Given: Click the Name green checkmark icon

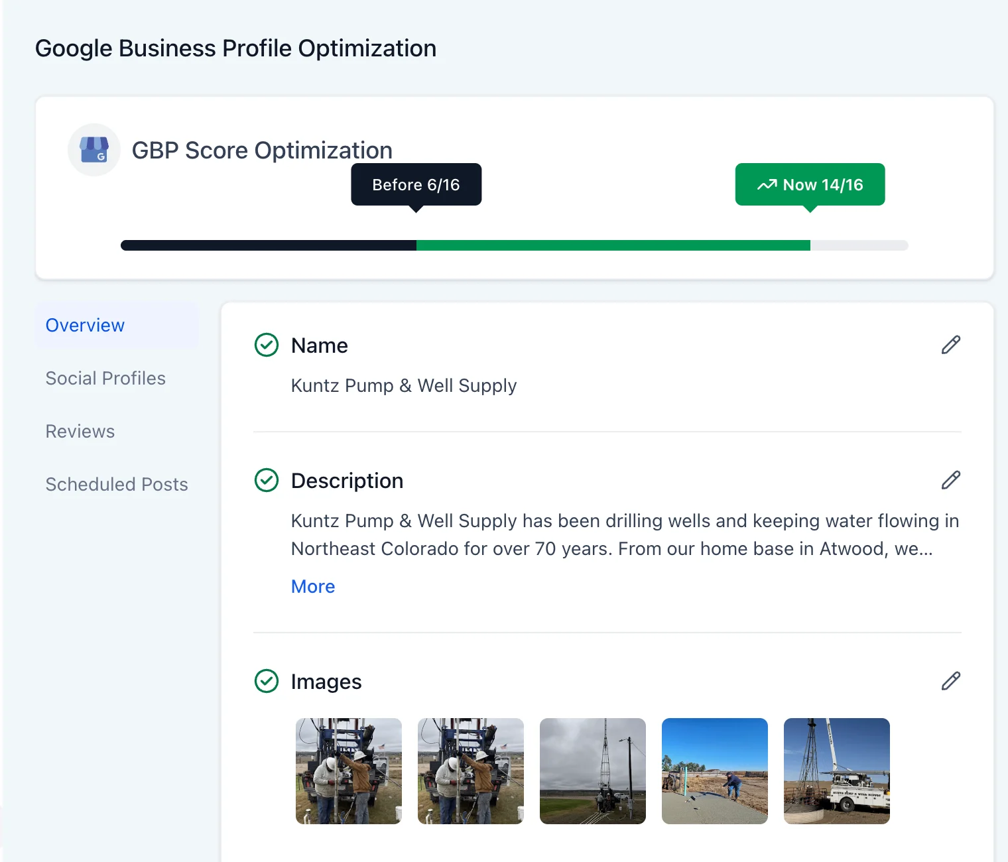Looking at the screenshot, I should coord(267,345).
